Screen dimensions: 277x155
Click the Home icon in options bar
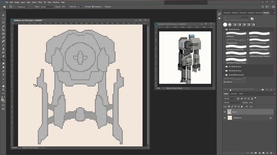pyautogui.click(x=4, y=7)
